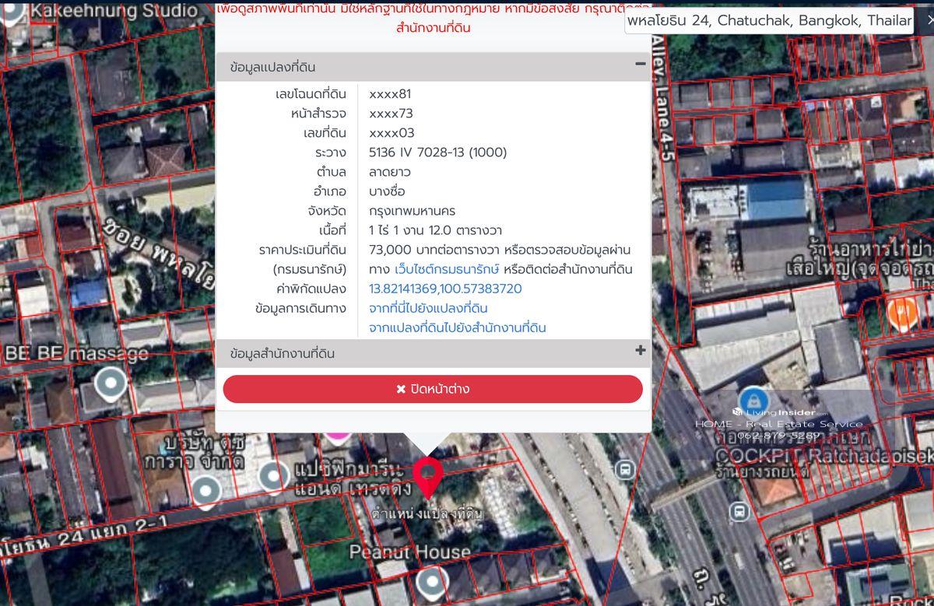
Task: Select the Peanut House place marker
Action: coord(433,580)
